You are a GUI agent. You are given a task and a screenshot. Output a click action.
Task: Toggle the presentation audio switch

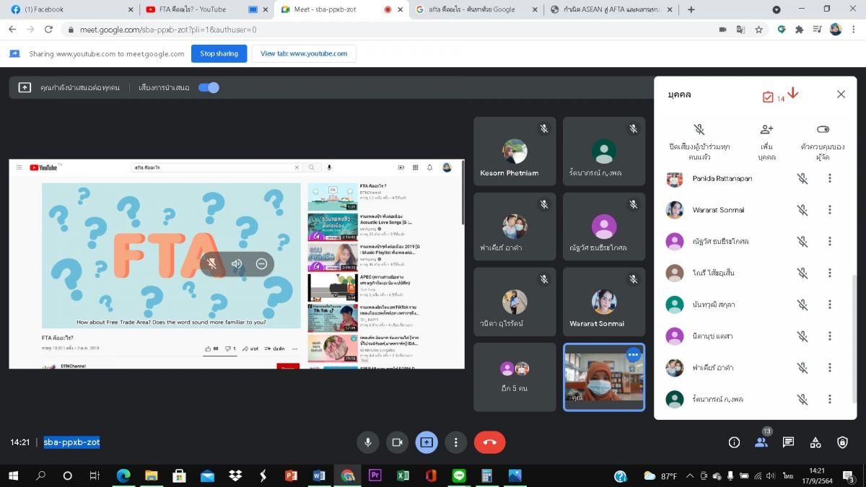(x=209, y=87)
